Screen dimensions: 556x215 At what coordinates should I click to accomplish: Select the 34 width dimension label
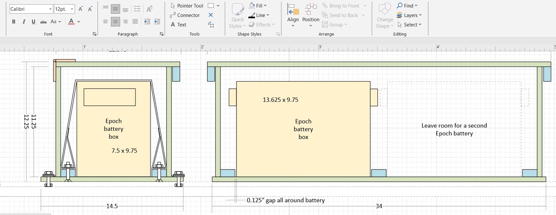(379, 206)
